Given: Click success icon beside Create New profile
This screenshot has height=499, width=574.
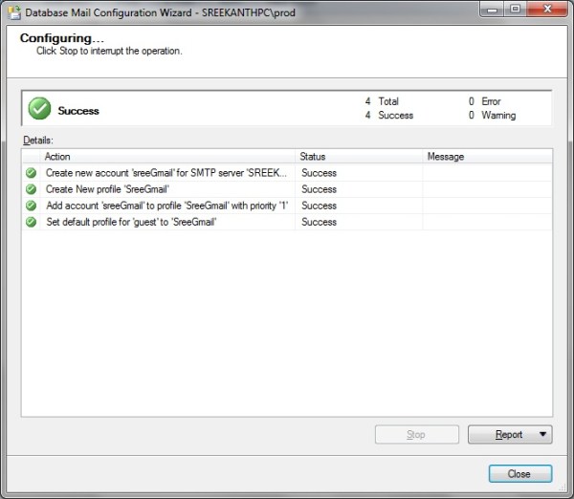Looking at the screenshot, I should (x=32, y=189).
